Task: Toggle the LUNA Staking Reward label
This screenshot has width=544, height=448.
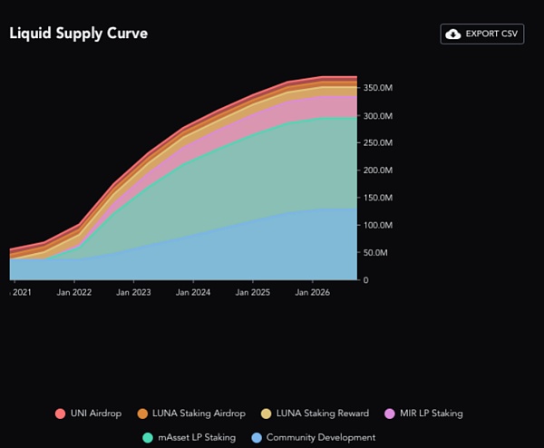Action: coord(324,414)
